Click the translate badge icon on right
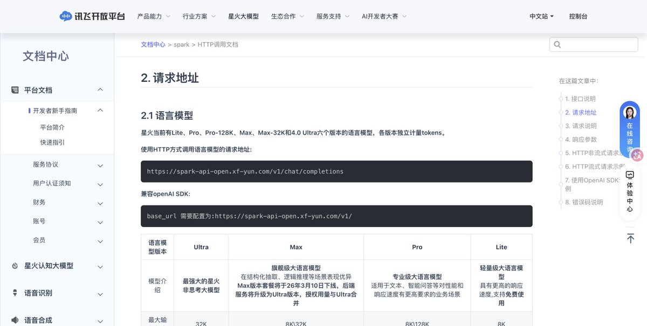647x326 pixels. pos(637,155)
